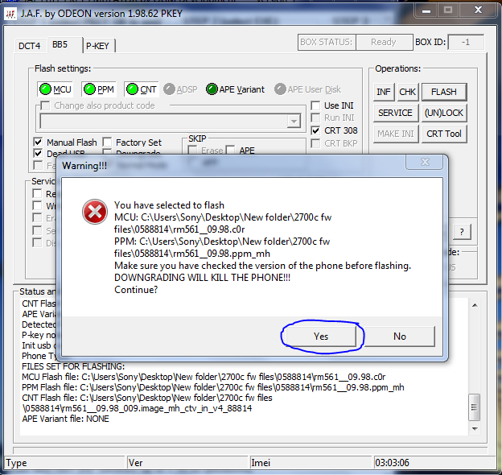This screenshot has height=475, width=502.
Task: Toggle first checkbox in Service group
Action: click(37, 193)
